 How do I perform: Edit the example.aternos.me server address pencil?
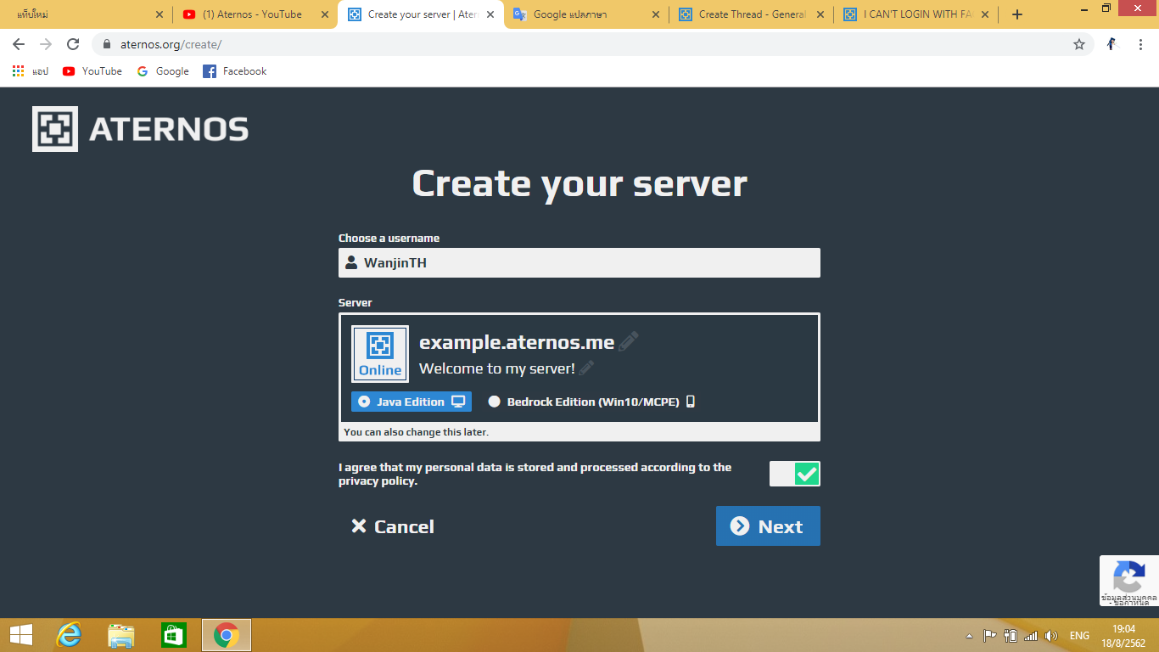628,342
